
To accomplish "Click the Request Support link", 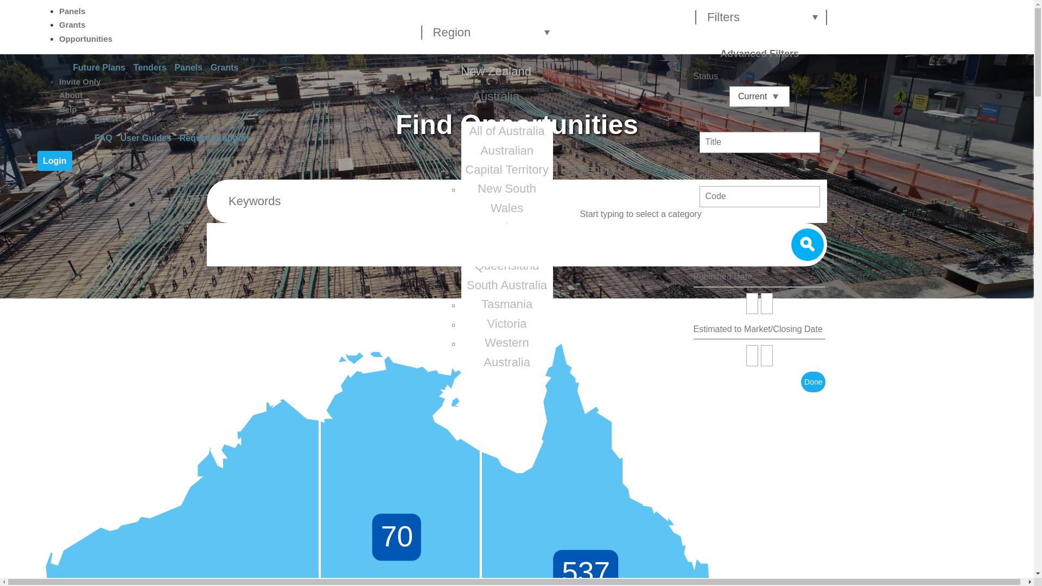I will click(214, 138).
